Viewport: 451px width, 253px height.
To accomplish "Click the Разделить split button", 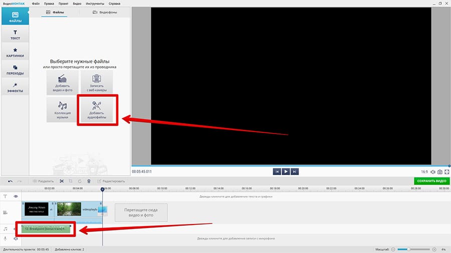I will coord(43,181).
